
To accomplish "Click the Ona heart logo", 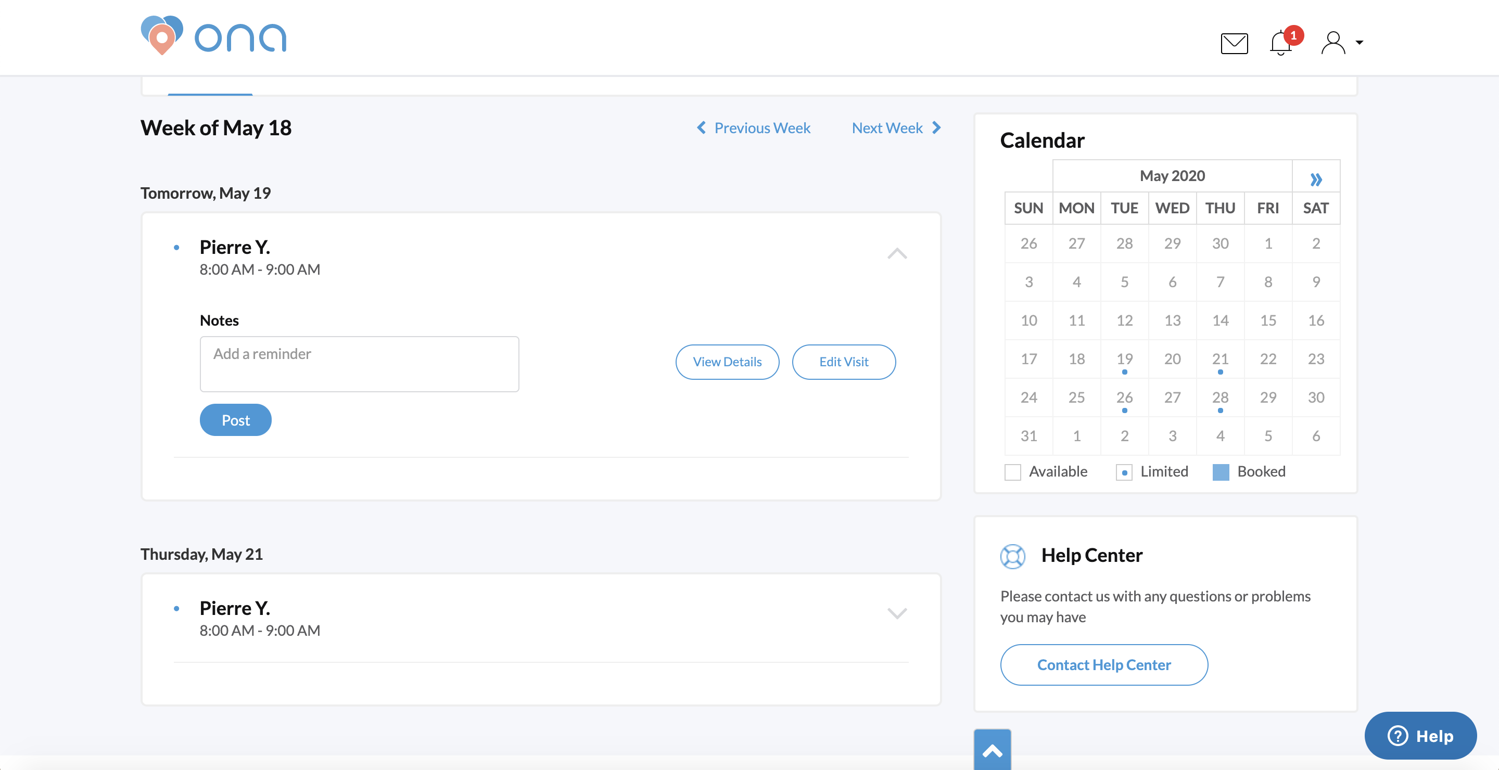I will pyautogui.click(x=162, y=36).
